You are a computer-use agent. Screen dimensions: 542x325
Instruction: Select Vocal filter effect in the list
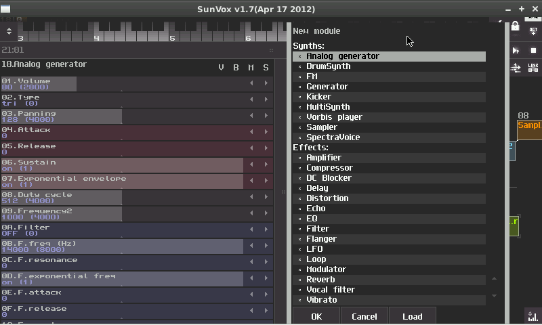click(x=389, y=290)
